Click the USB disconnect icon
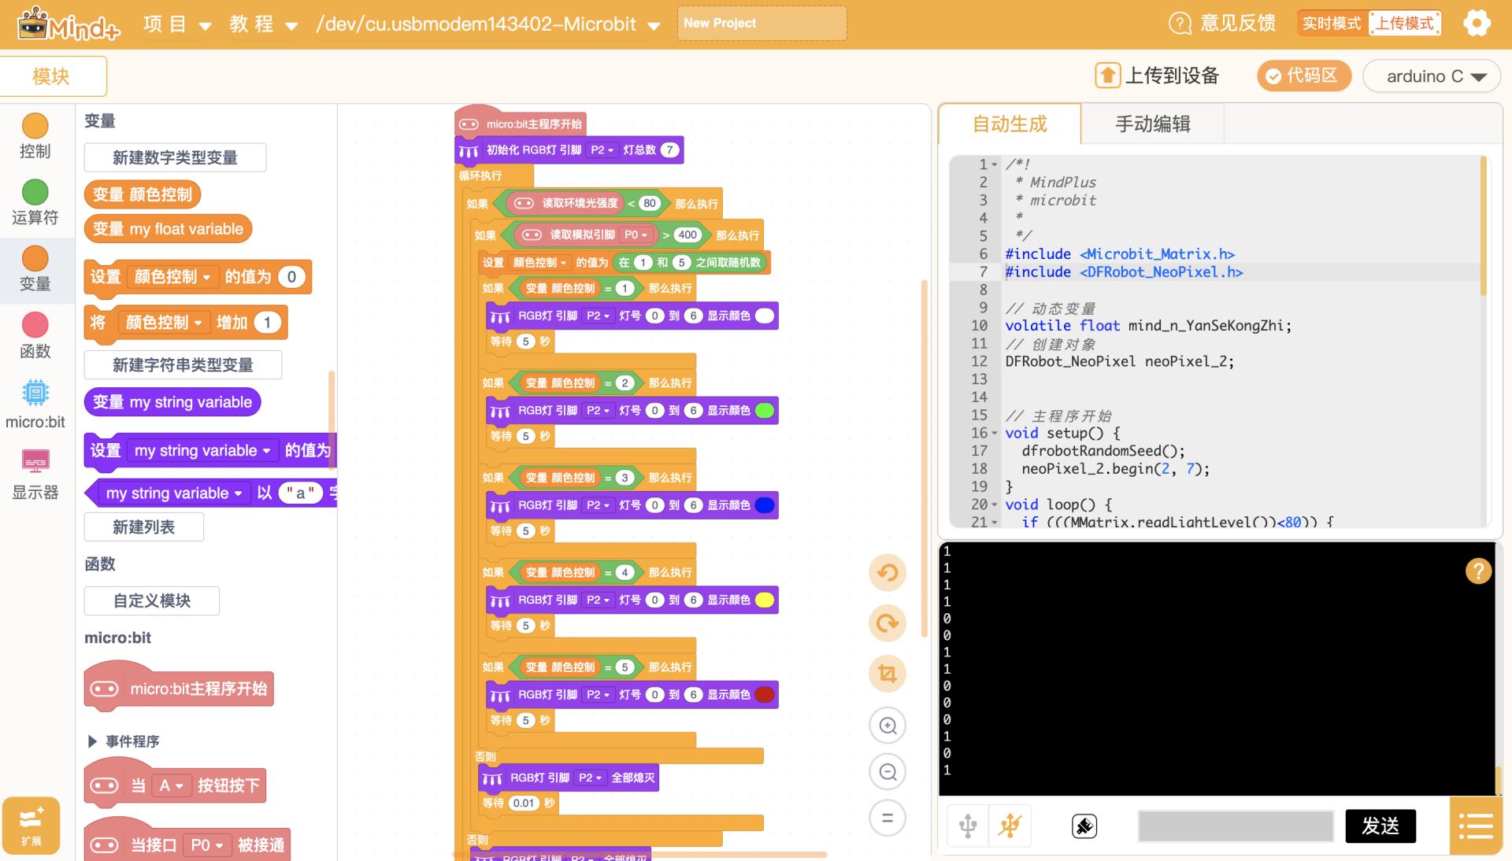Image resolution: width=1512 pixels, height=861 pixels. point(1010,826)
